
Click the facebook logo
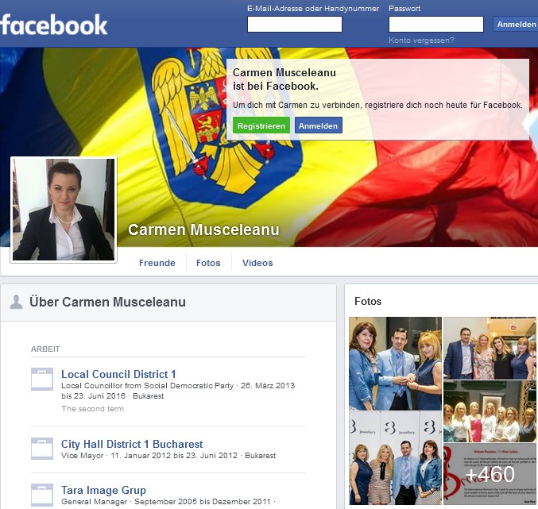point(54,25)
